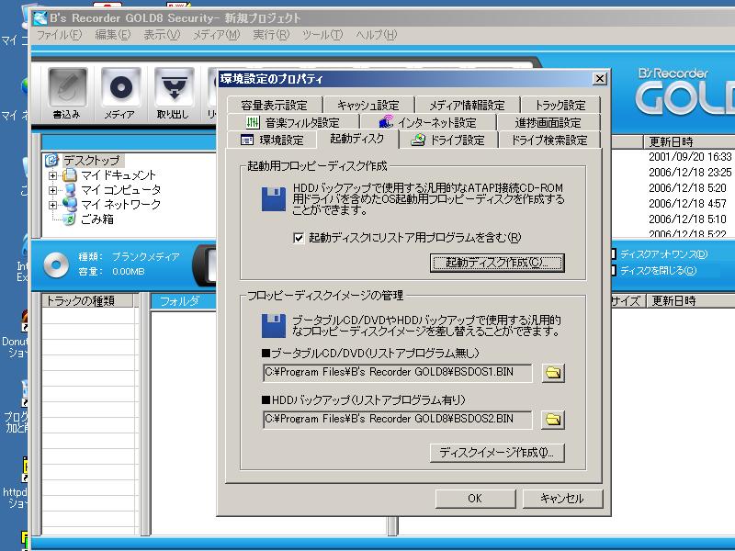This screenshot has height=551, width=735.
Task: Click date 2006/12/18 5:10
Action: pyautogui.click(x=687, y=219)
